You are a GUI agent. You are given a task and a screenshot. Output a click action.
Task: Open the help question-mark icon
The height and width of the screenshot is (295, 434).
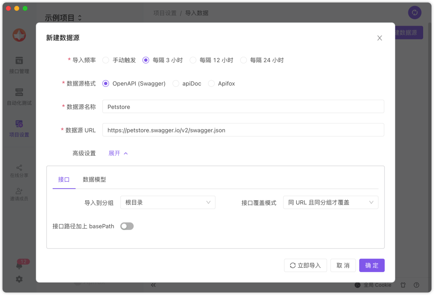416,285
